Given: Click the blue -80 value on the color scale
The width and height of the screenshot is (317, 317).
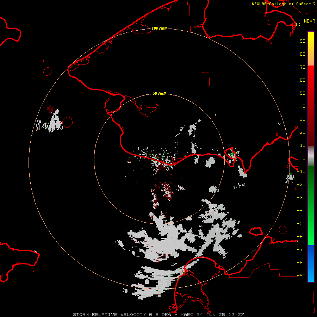Looking at the screenshot, I should [301, 263].
